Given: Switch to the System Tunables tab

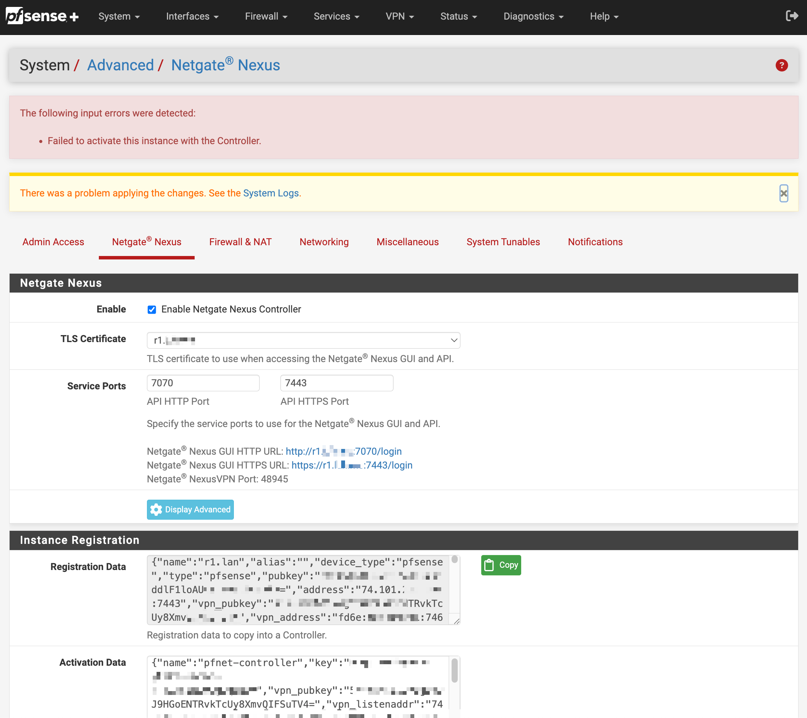Looking at the screenshot, I should (503, 242).
